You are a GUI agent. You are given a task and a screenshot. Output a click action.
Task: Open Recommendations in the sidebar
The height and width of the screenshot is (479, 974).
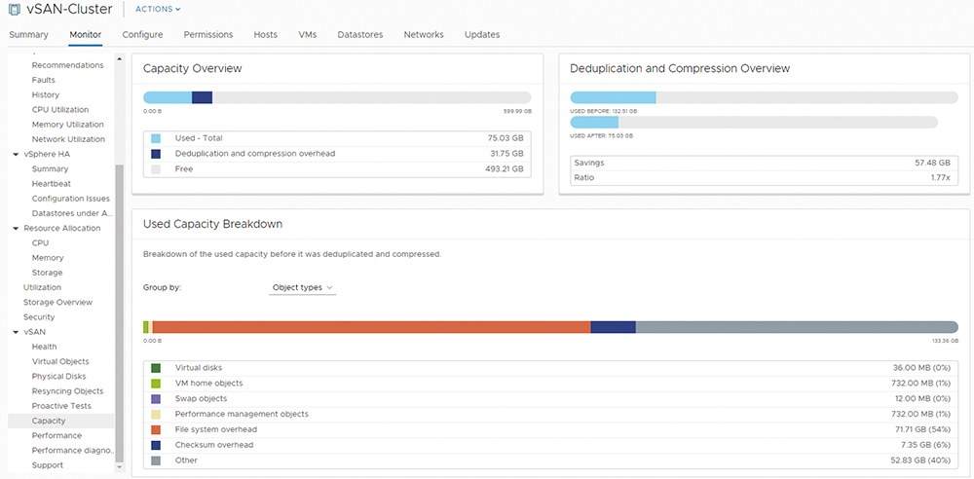68,65
